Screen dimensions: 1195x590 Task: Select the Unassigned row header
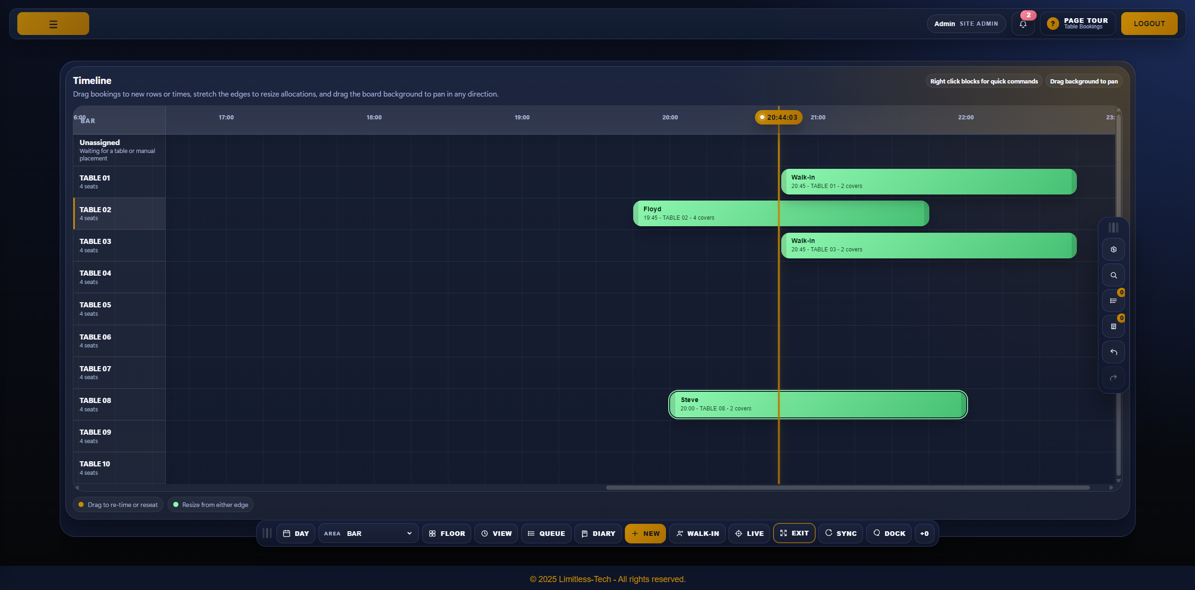pos(119,150)
